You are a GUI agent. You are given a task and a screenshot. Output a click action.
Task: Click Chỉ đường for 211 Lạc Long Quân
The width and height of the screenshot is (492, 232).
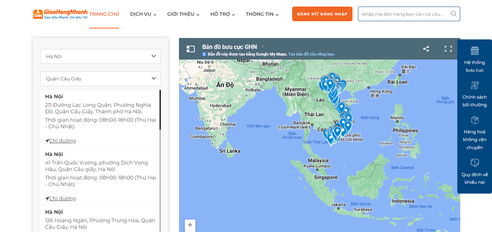[x=62, y=141]
